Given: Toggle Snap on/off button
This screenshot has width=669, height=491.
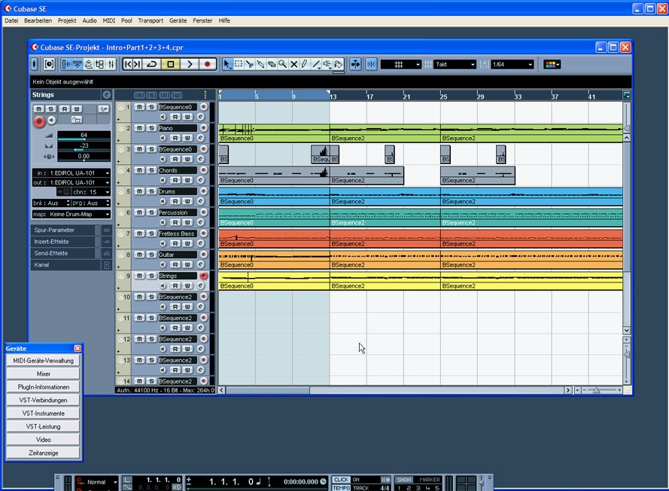Looking at the screenshot, I should [371, 65].
